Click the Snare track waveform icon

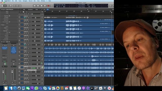(x=22, y=48)
